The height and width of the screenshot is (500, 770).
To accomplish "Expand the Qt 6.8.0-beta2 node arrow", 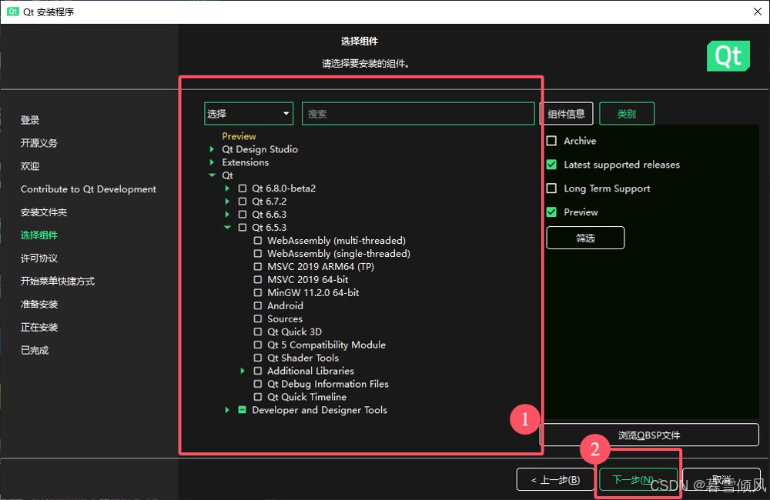I will pos(227,188).
